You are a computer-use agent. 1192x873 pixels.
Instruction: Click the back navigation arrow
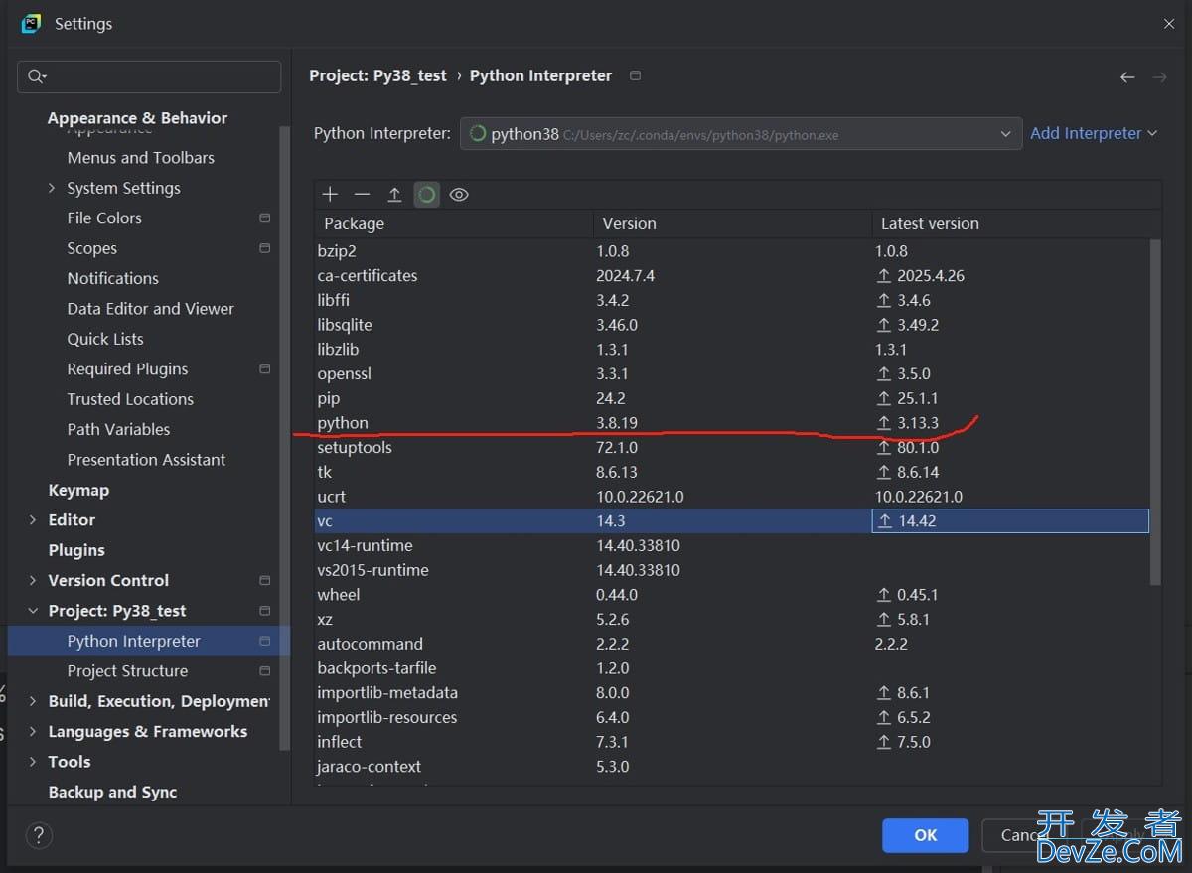1127,77
